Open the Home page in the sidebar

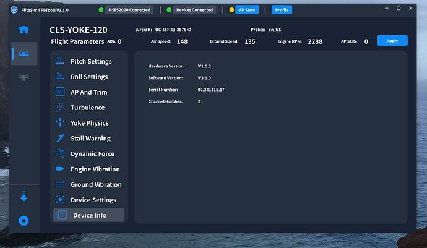24,30
